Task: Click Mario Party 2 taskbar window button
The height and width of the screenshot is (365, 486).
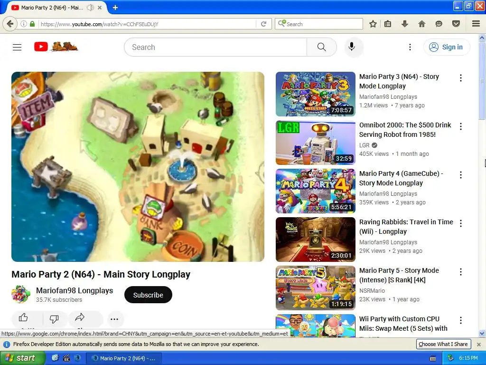Action: click(x=124, y=358)
